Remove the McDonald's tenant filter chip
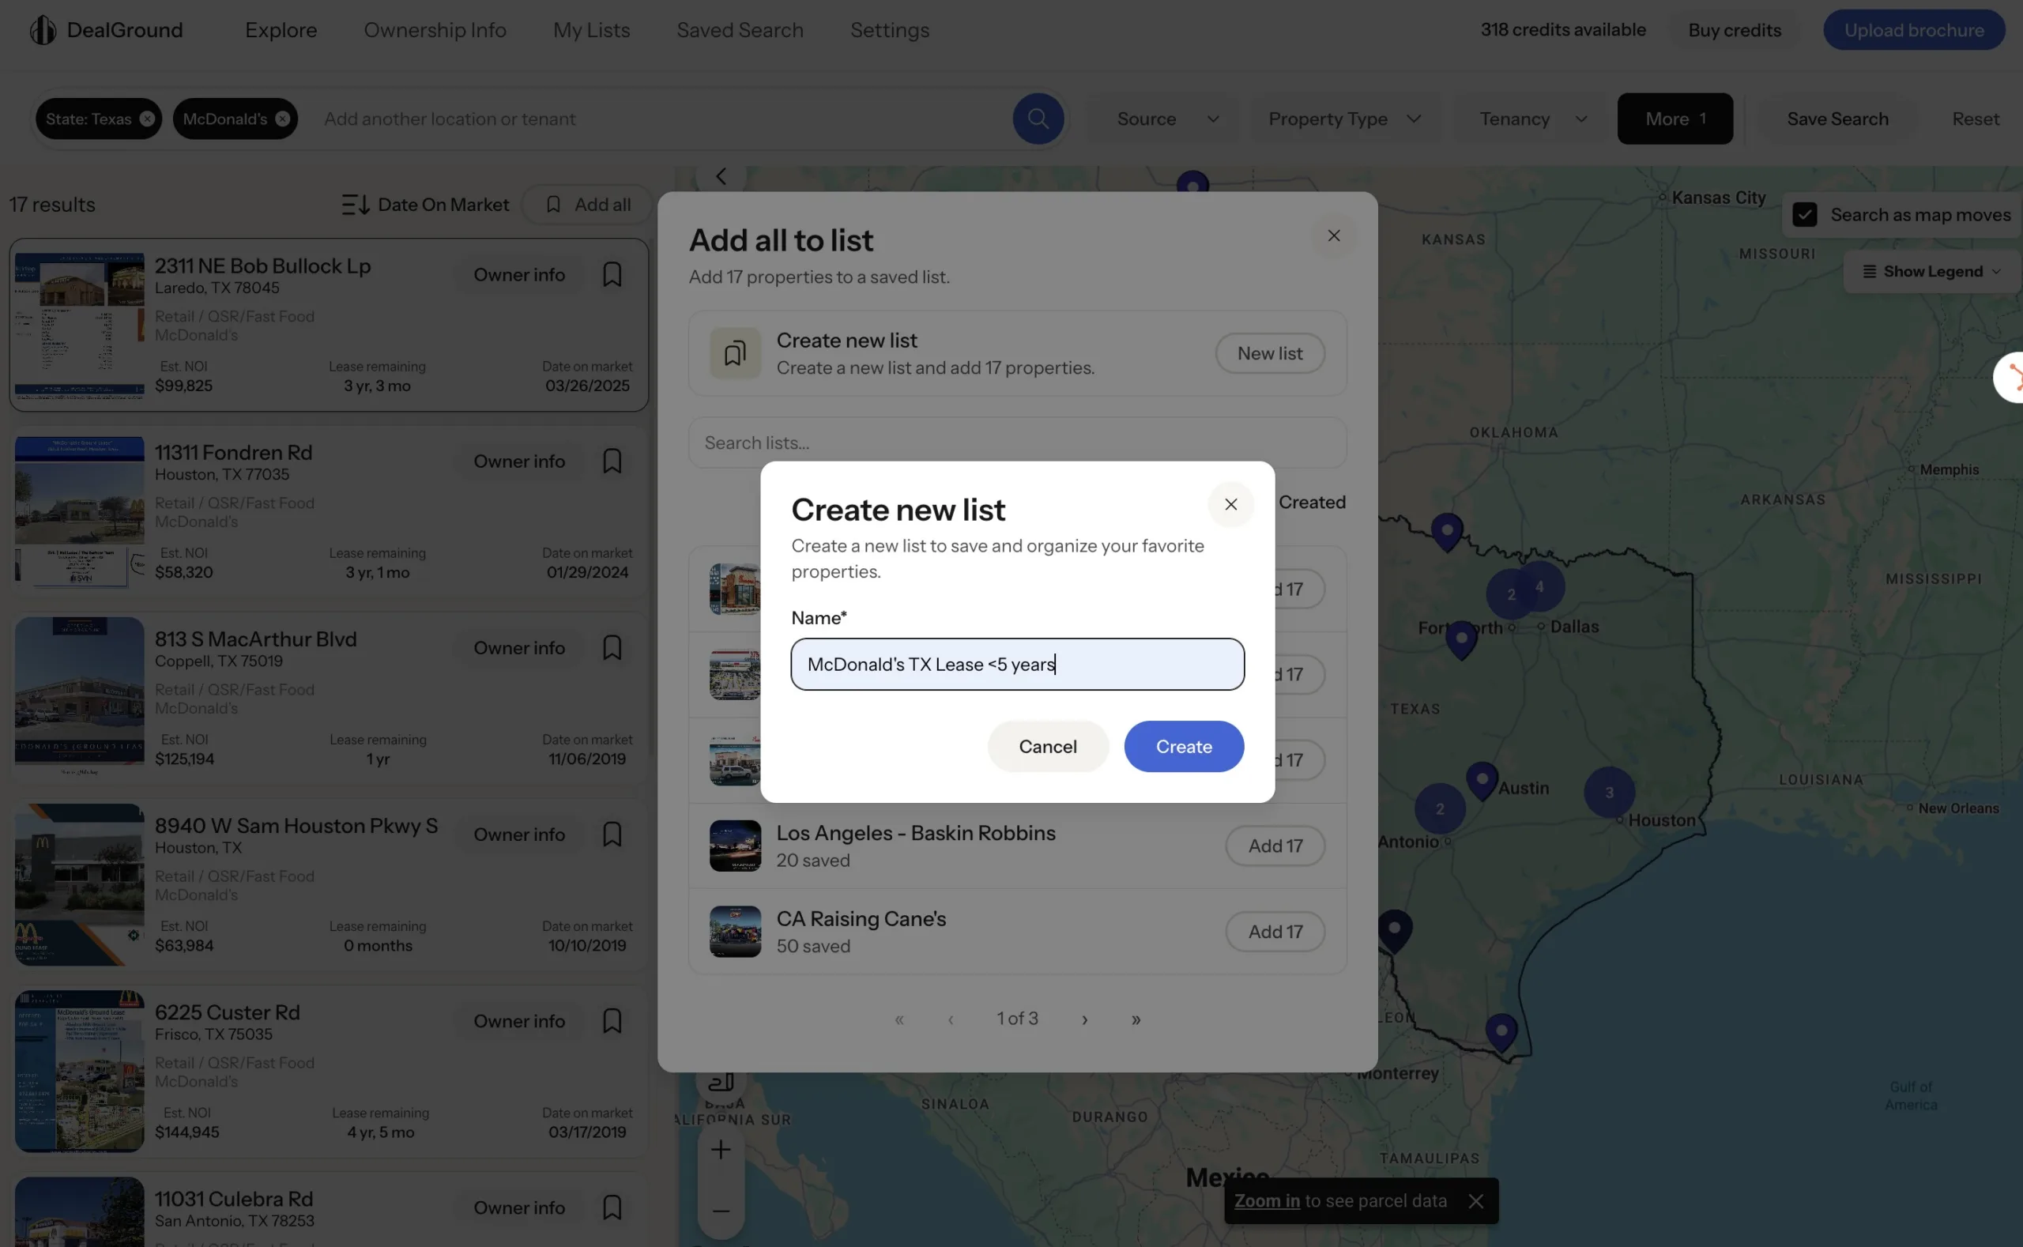This screenshot has height=1247, width=2023. pyautogui.click(x=282, y=119)
